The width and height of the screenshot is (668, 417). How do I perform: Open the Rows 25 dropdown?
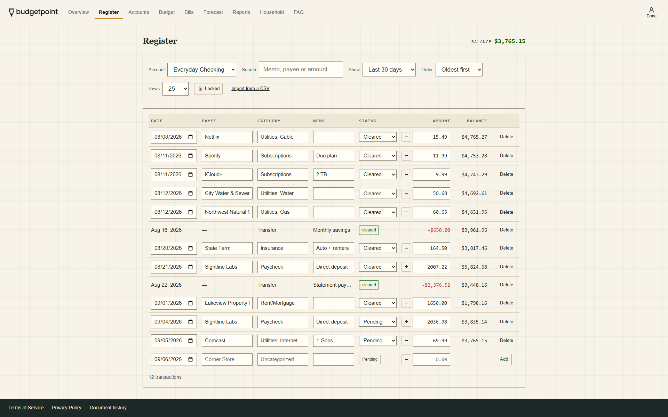pos(175,89)
